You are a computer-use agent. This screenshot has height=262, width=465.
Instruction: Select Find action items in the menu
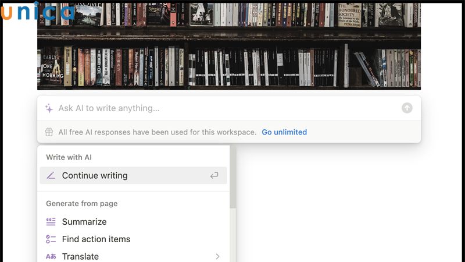[x=96, y=239]
